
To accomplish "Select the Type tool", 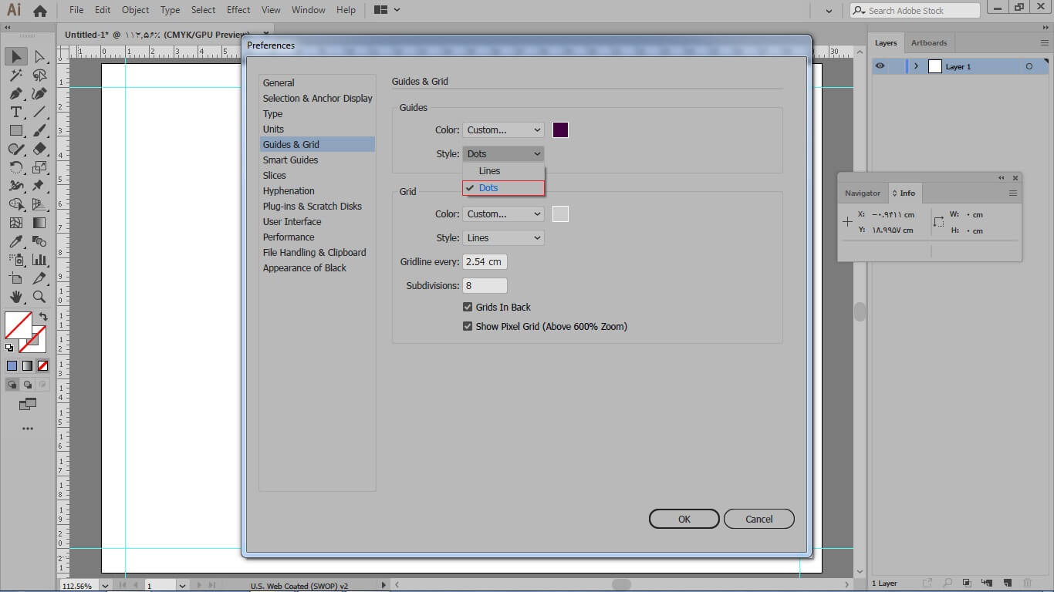I will pos(15,113).
